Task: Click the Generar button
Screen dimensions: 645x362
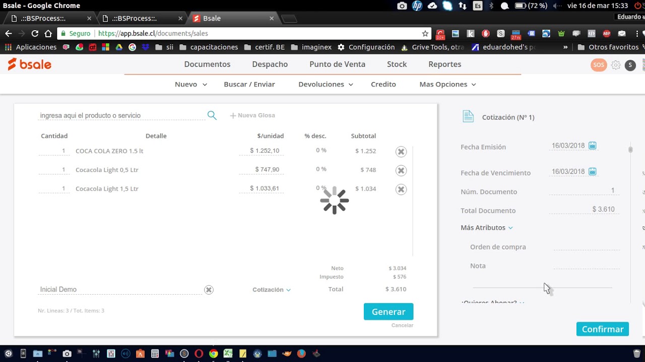Action: (389, 312)
